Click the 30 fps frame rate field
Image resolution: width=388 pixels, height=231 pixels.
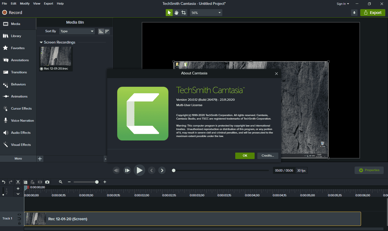301,171
